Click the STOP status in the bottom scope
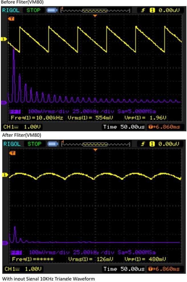The image size is (187, 282). tap(34, 144)
